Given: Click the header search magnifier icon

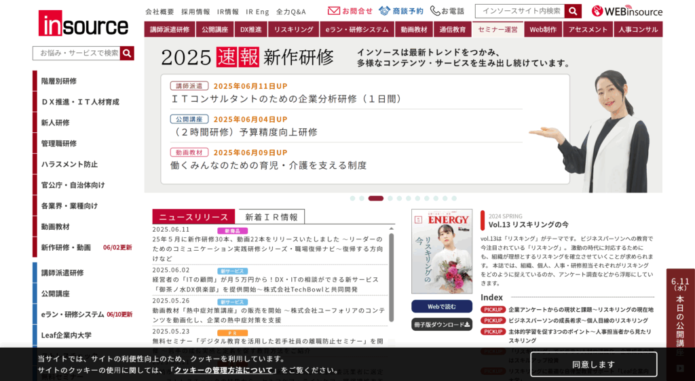Looking at the screenshot, I should (574, 11).
